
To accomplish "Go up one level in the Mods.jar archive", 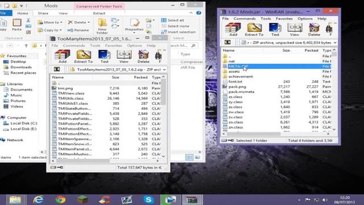I will [227, 42].
